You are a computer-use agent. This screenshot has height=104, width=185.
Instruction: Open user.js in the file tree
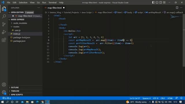[17, 30]
